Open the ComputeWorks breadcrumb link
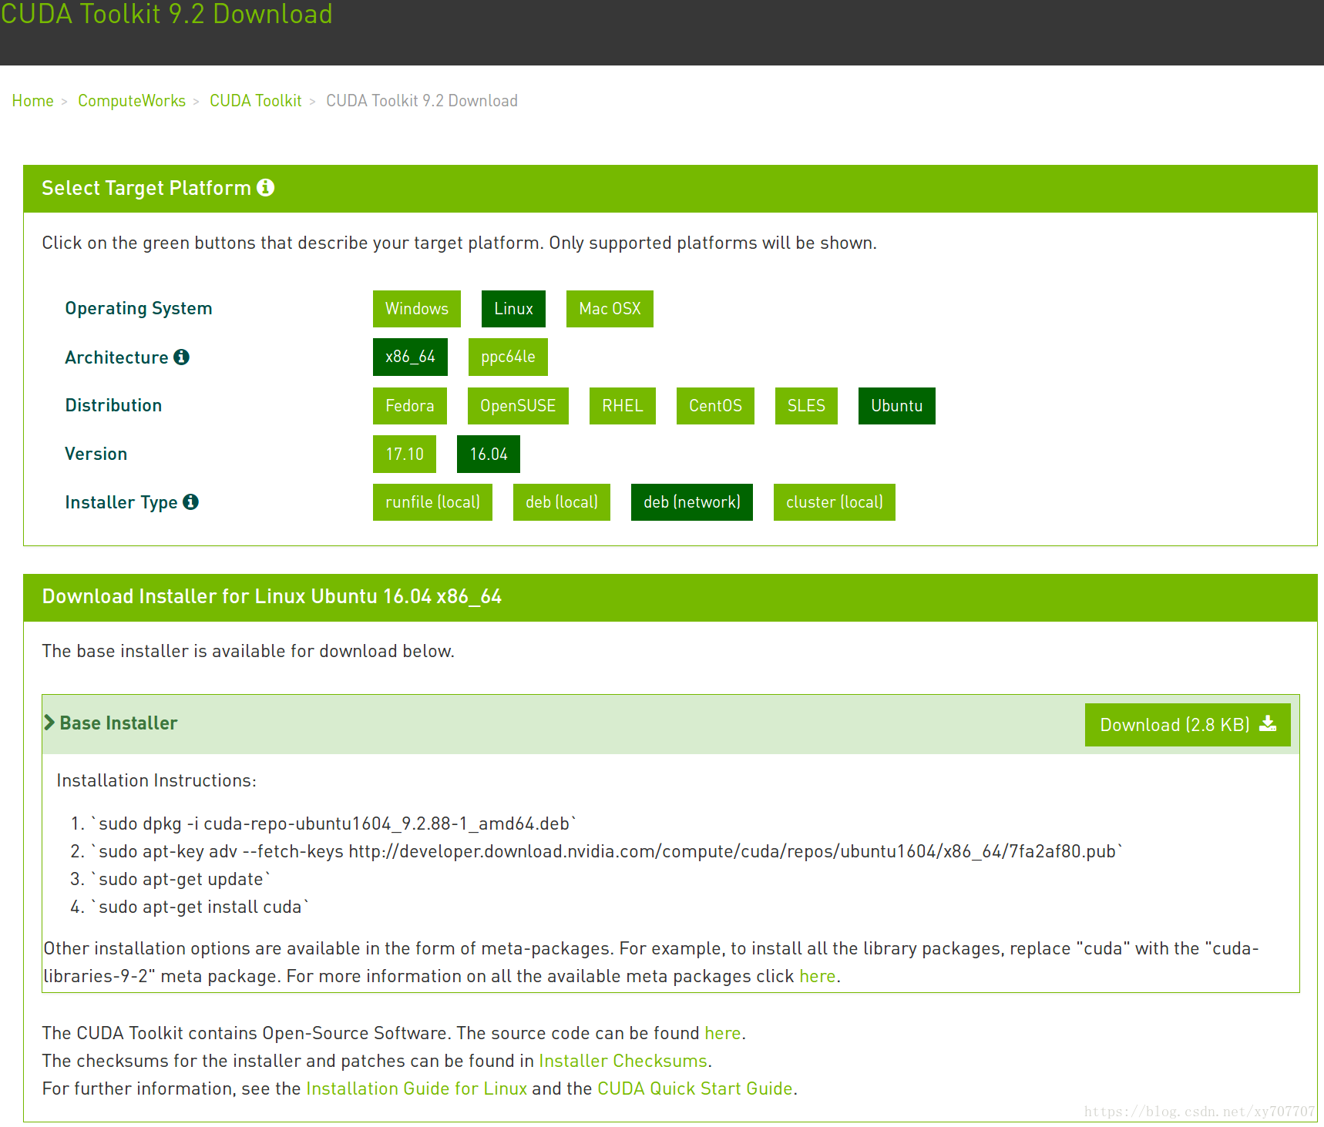This screenshot has width=1324, height=1127. point(132,101)
